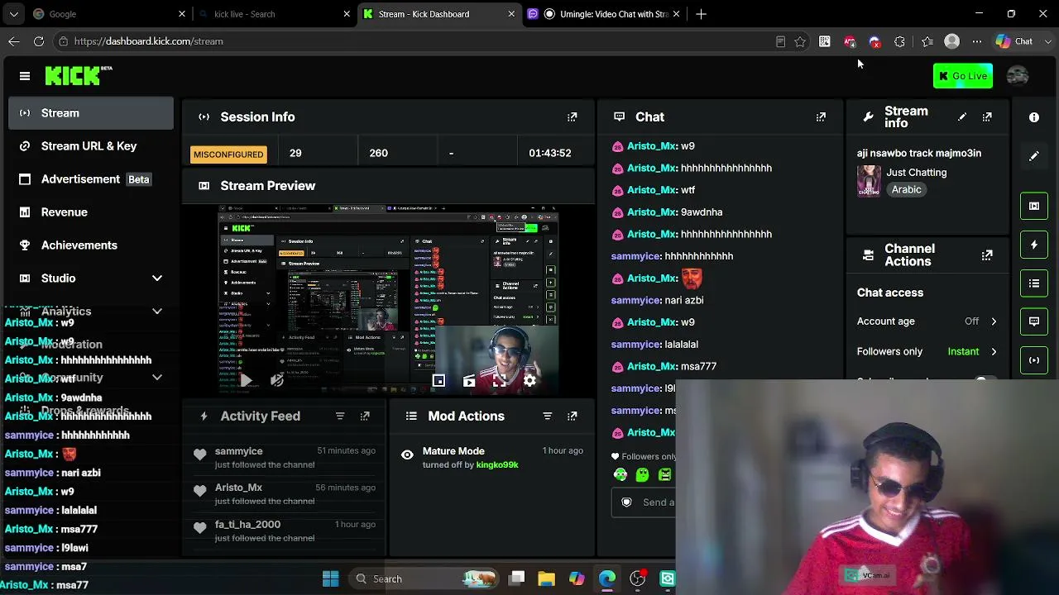Pop out the Chat panel
The height and width of the screenshot is (595, 1059).
tap(821, 117)
